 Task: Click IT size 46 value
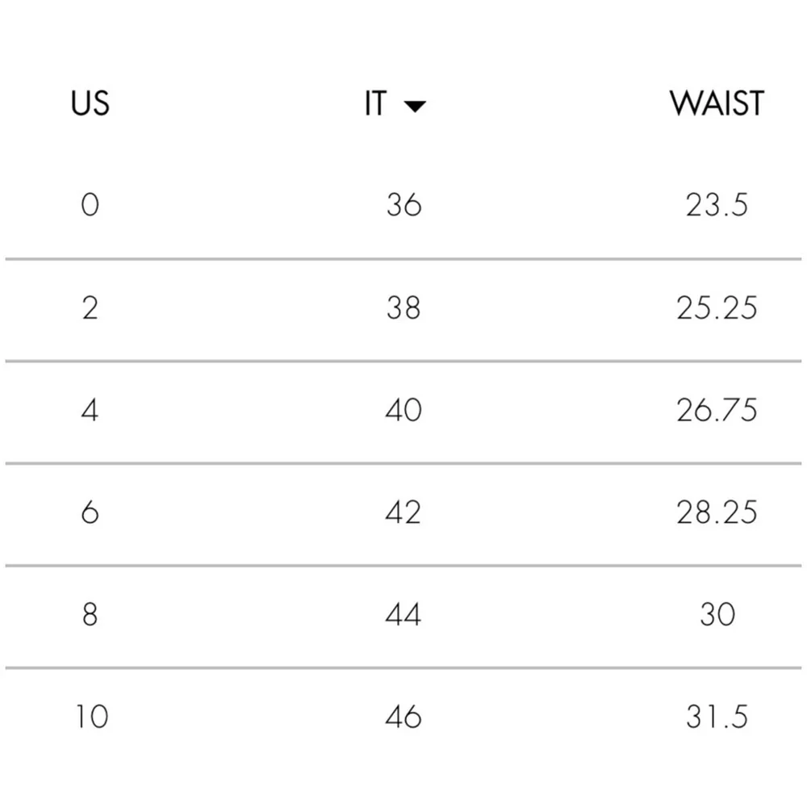point(403,717)
